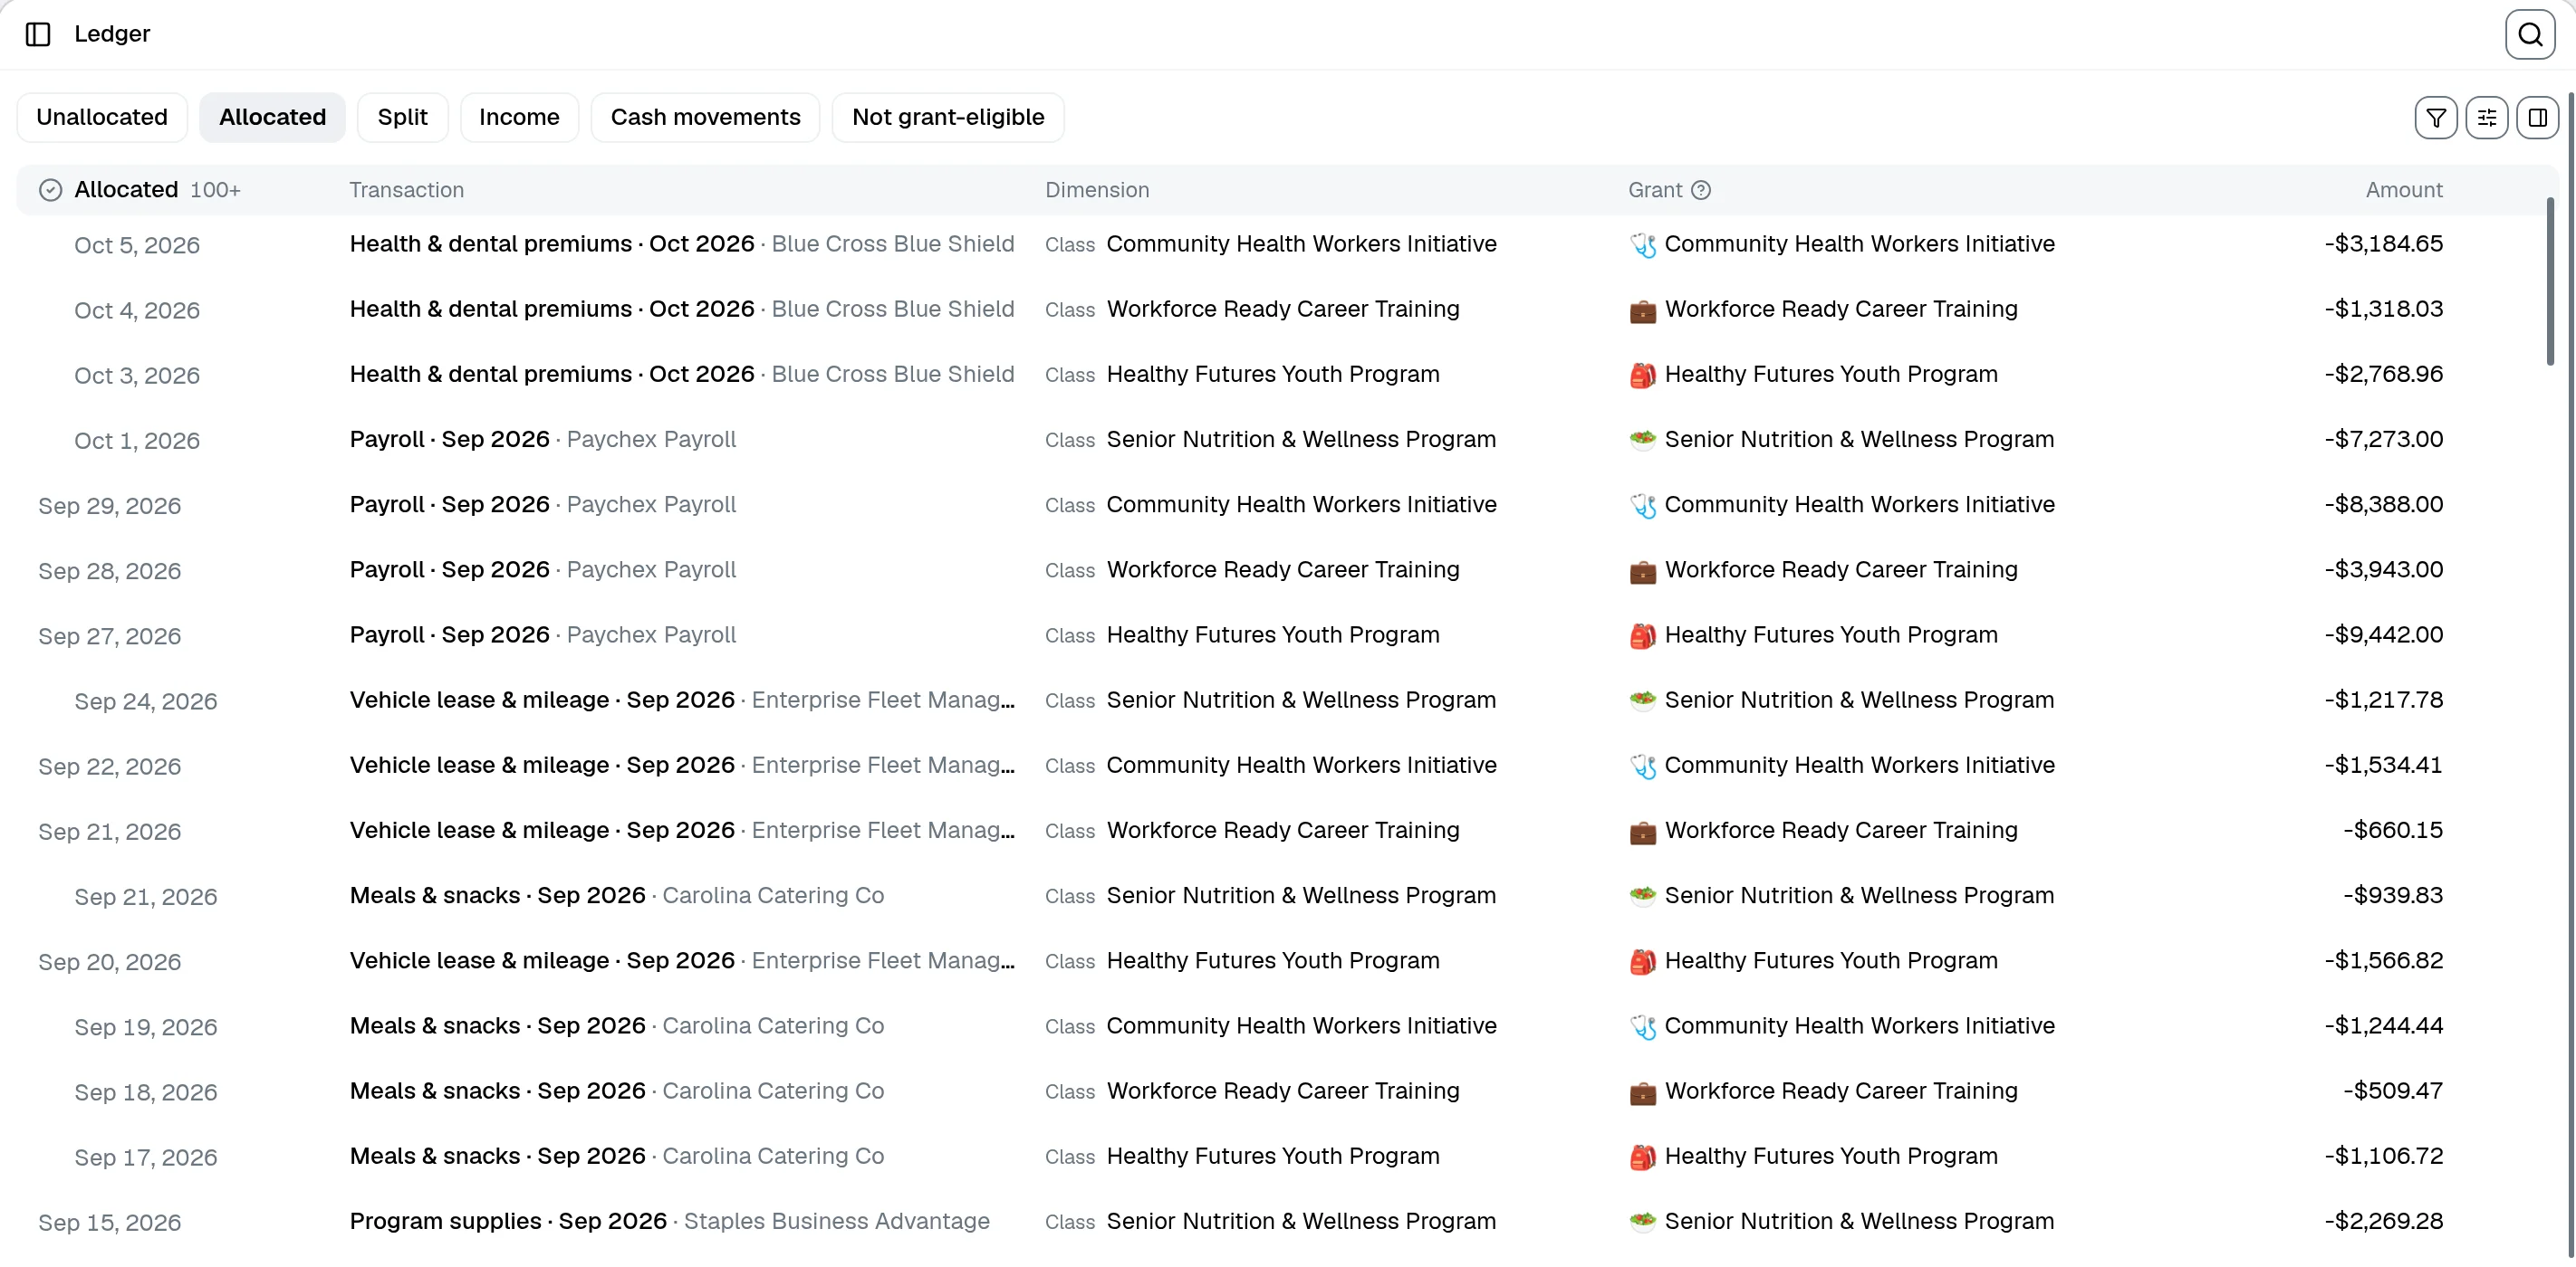This screenshot has width=2576, height=1267.
Task: Select Oct 5 Health & dental premiums transaction
Action: click(x=681, y=243)
